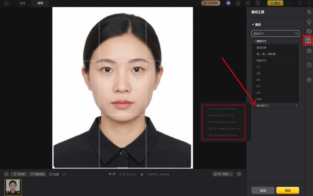Screen dimensions: 313x196
Task: Open the history clock icon
Action: click(309, 65)
